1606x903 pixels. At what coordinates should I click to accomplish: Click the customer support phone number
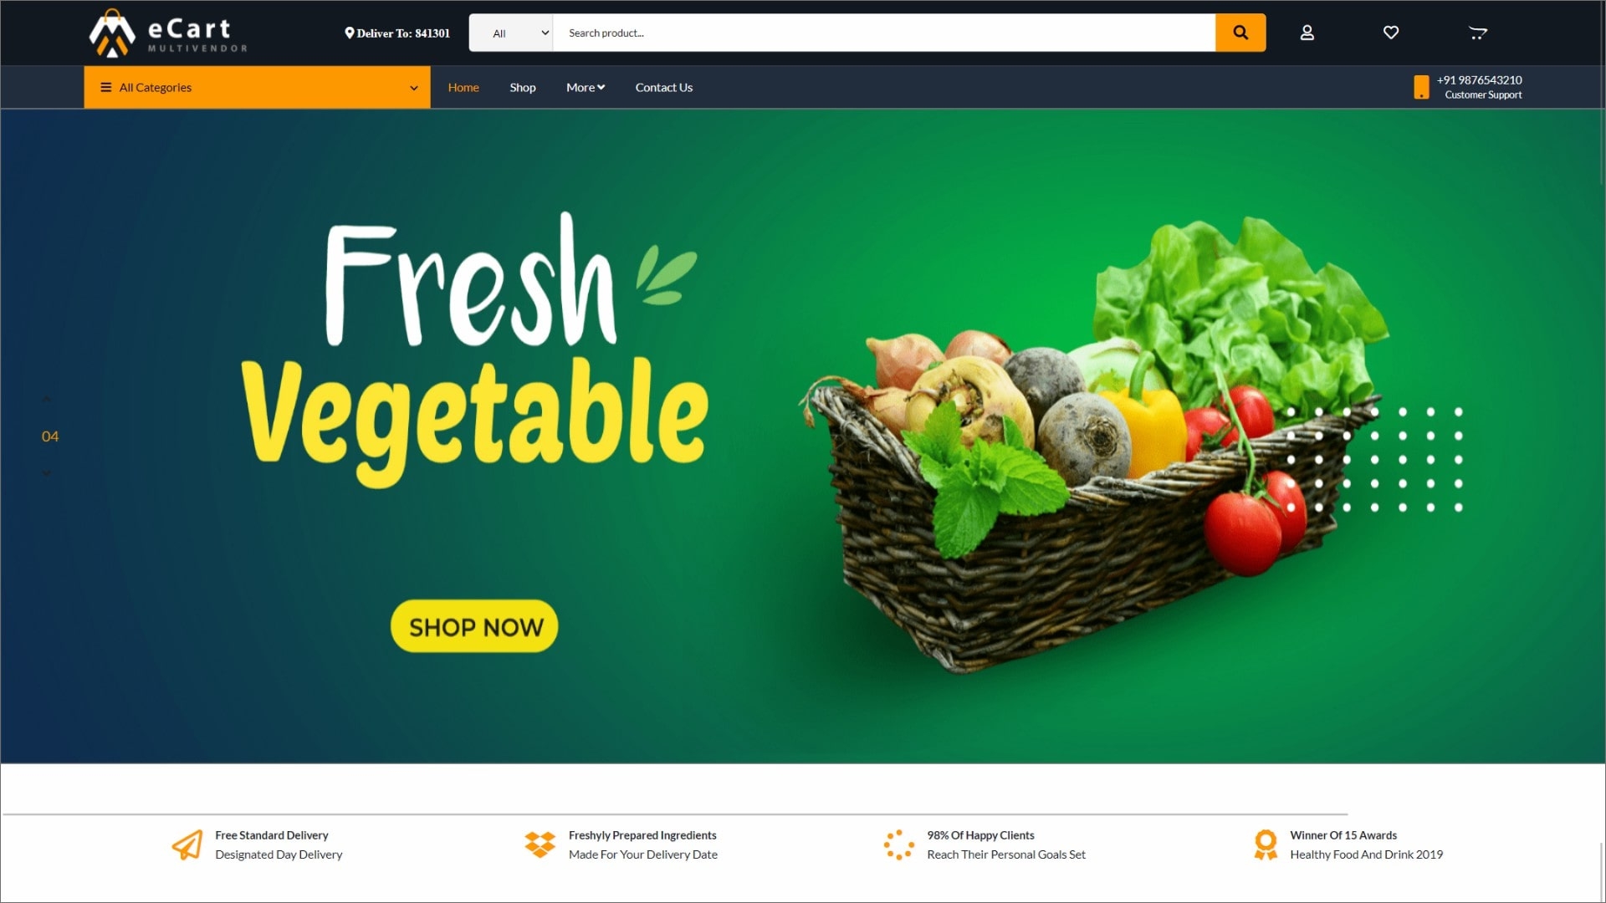1478,79
